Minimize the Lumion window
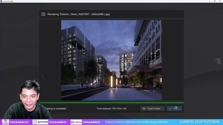This screenshot has width=223, height=125. [209, 1]
